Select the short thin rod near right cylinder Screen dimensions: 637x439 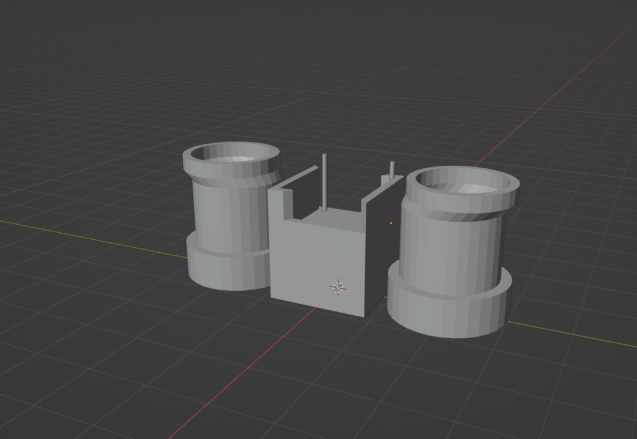click(x=392, y=169)
